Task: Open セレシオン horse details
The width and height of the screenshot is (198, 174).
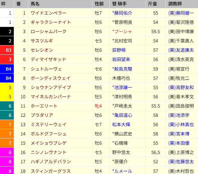Action: [x=42, y=50]
